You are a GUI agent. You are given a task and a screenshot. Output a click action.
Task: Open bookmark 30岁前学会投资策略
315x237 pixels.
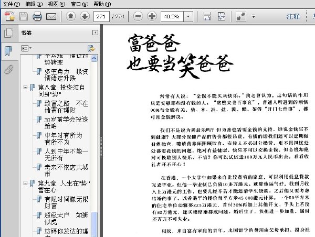tap(66, 123)
